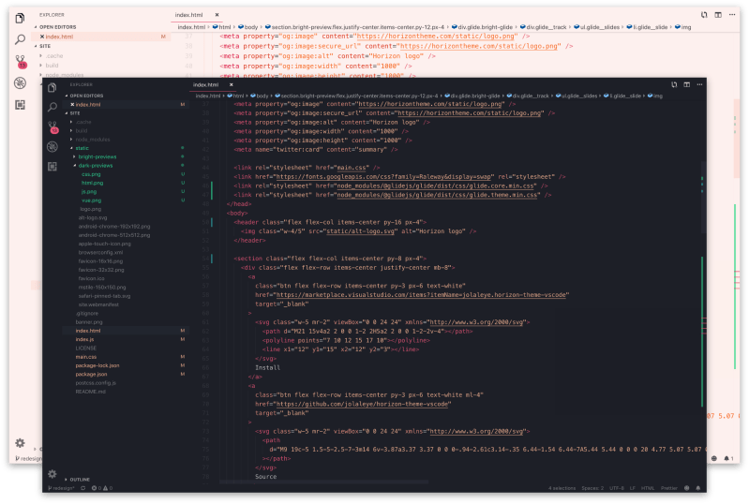Split editor in light window

(718, 15)
